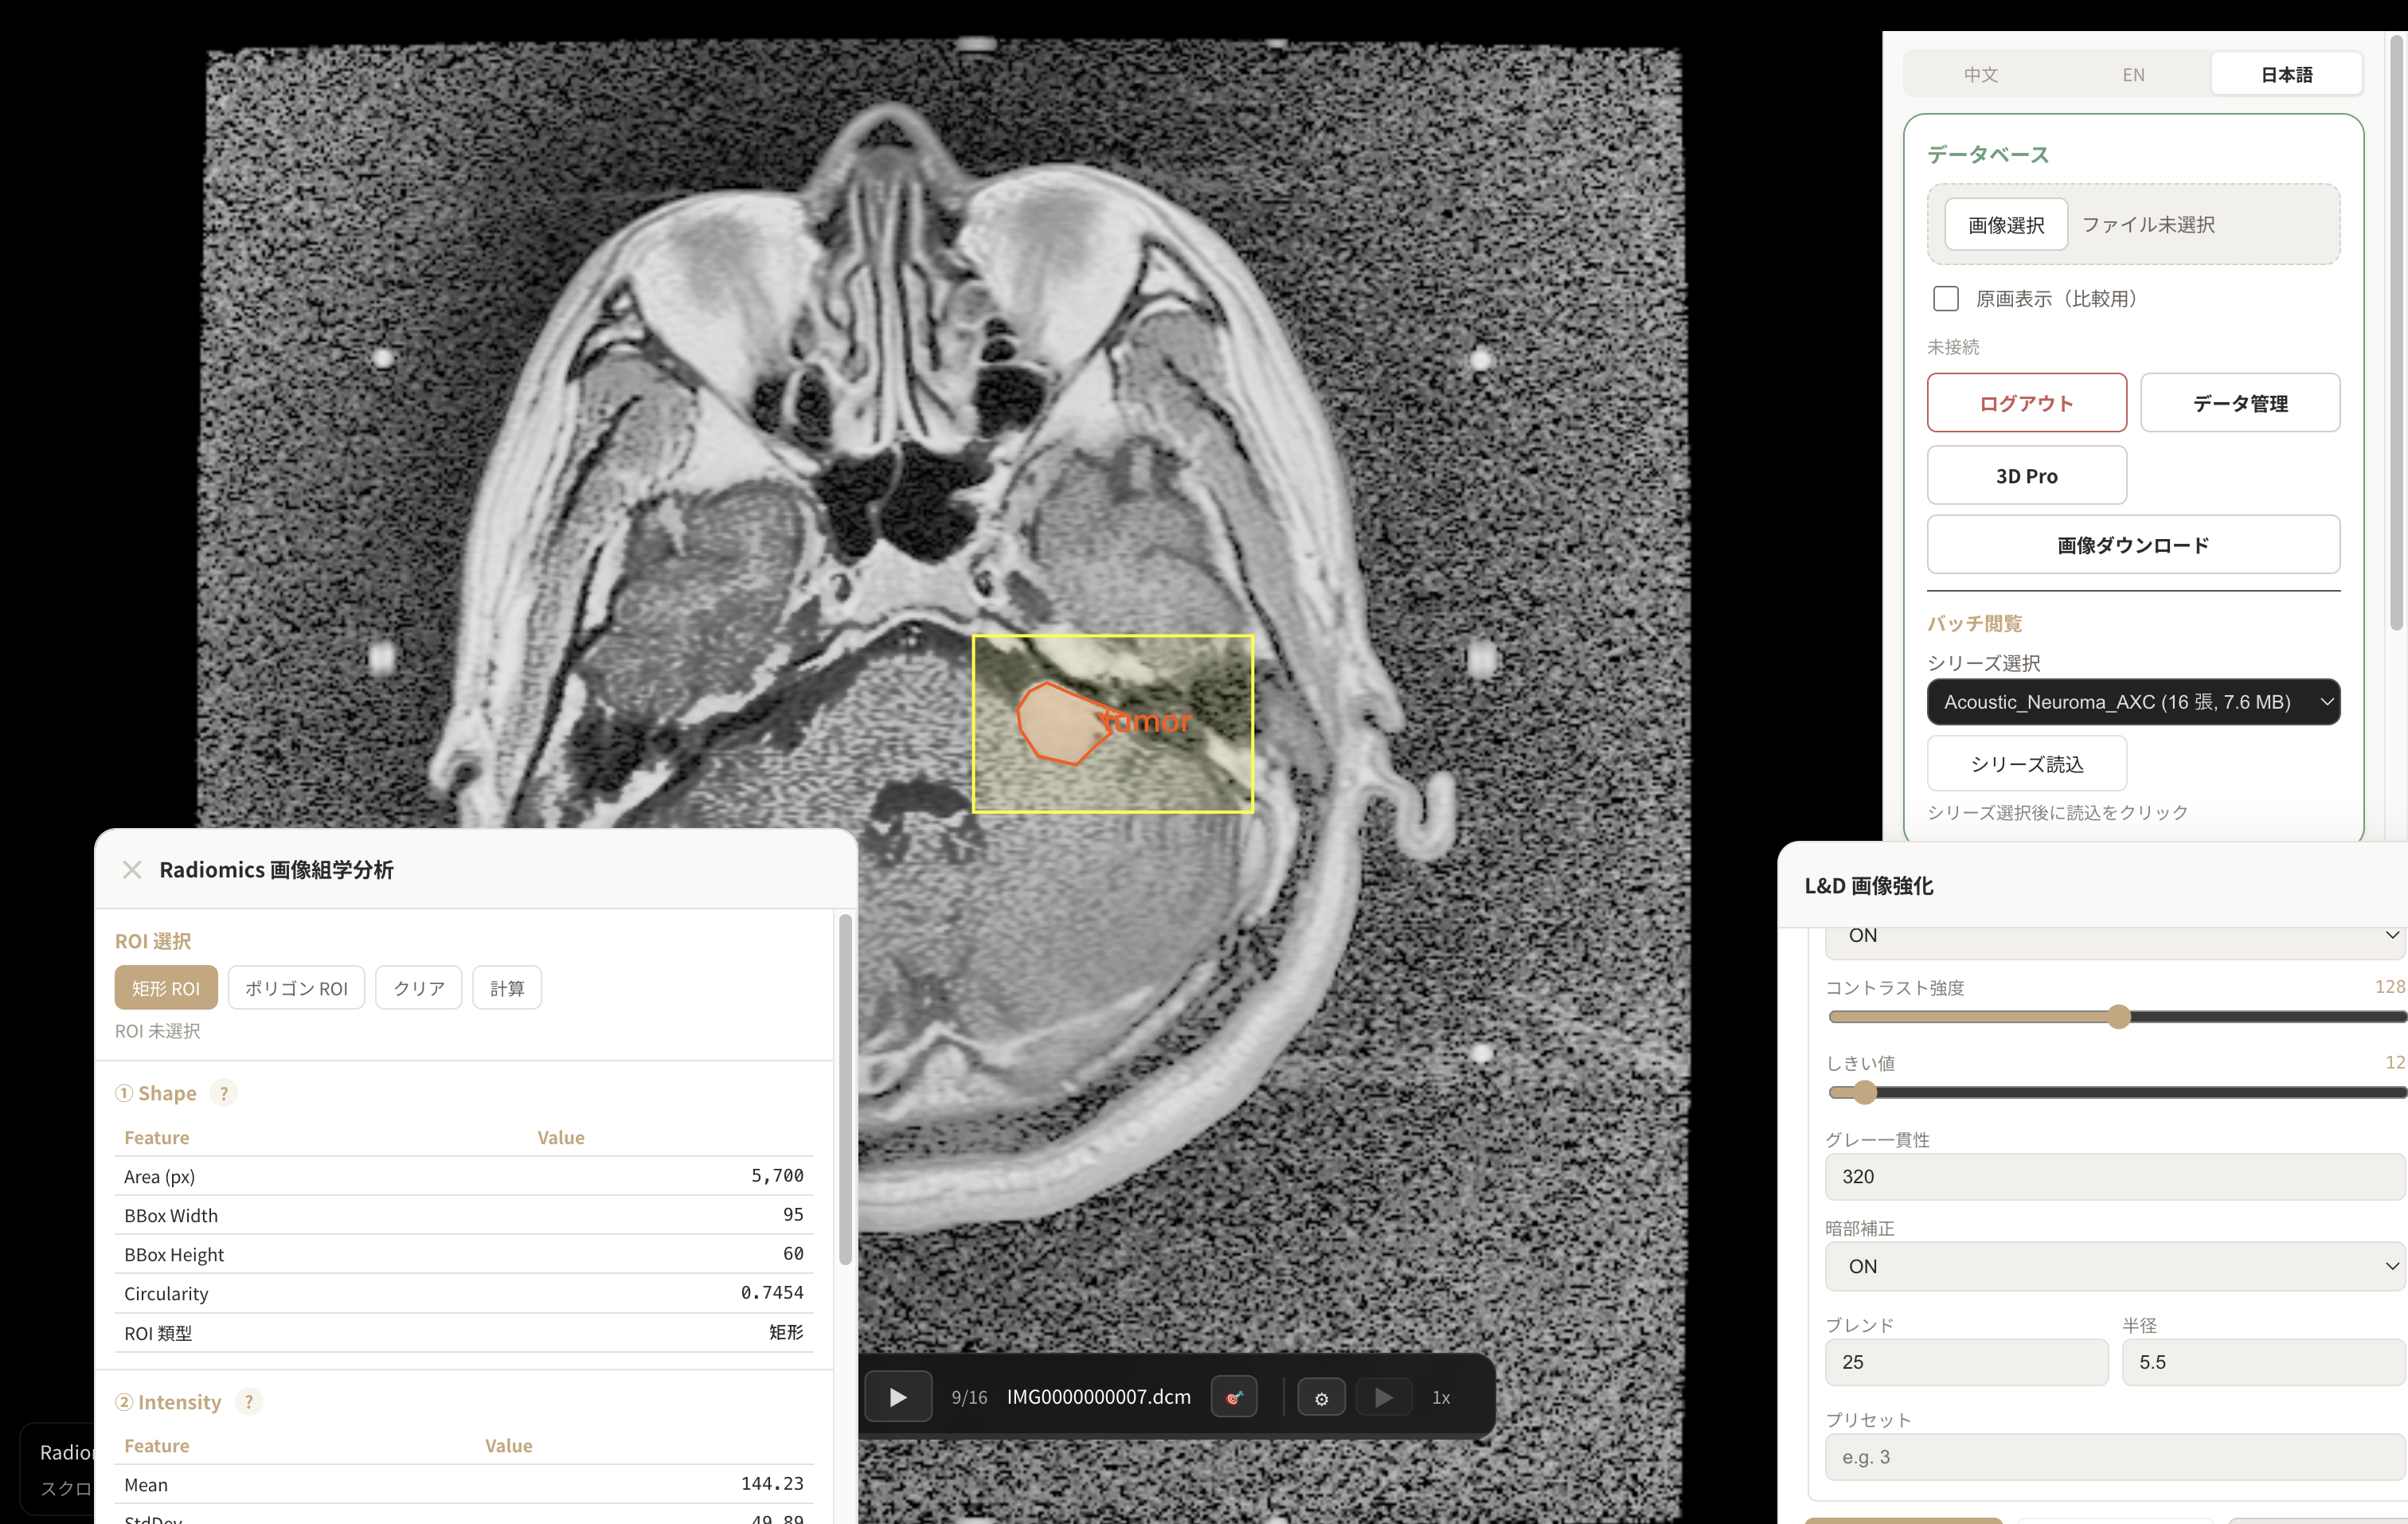The height and width of the screenshot is (1524, 2408).
Task: Click the 計算 button
Action: tap(507, 988)
